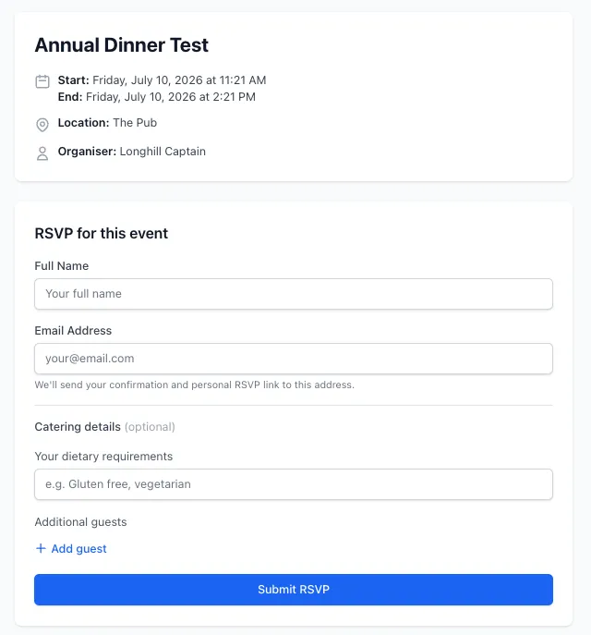Click the Additional guests label
Viewport: 591px width, 635px height.
click(81, 522)
